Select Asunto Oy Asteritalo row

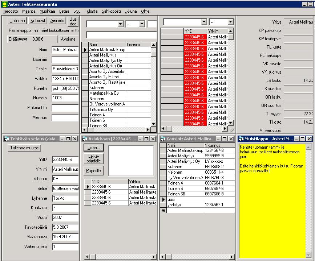click(x=107, y=71)
